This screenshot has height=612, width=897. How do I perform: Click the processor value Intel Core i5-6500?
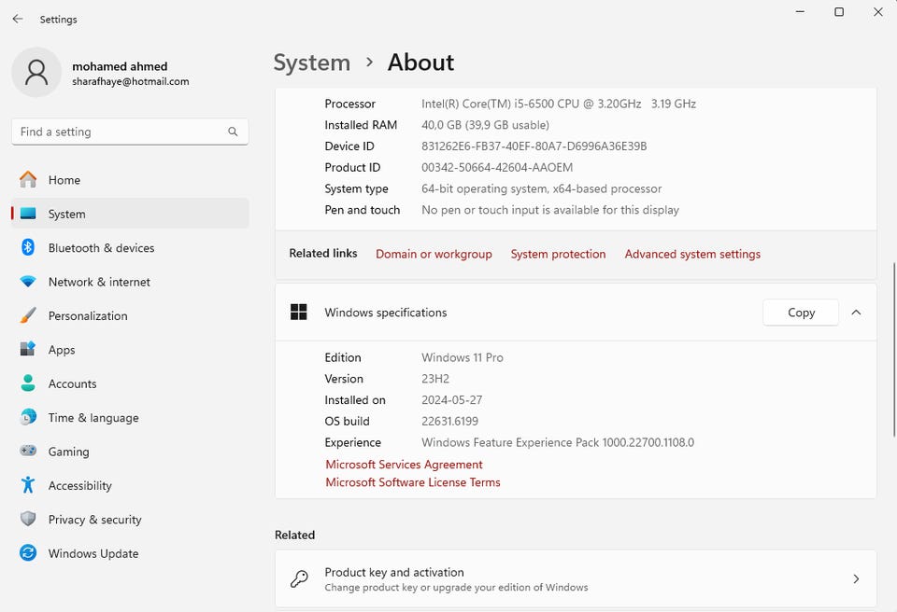559,104
